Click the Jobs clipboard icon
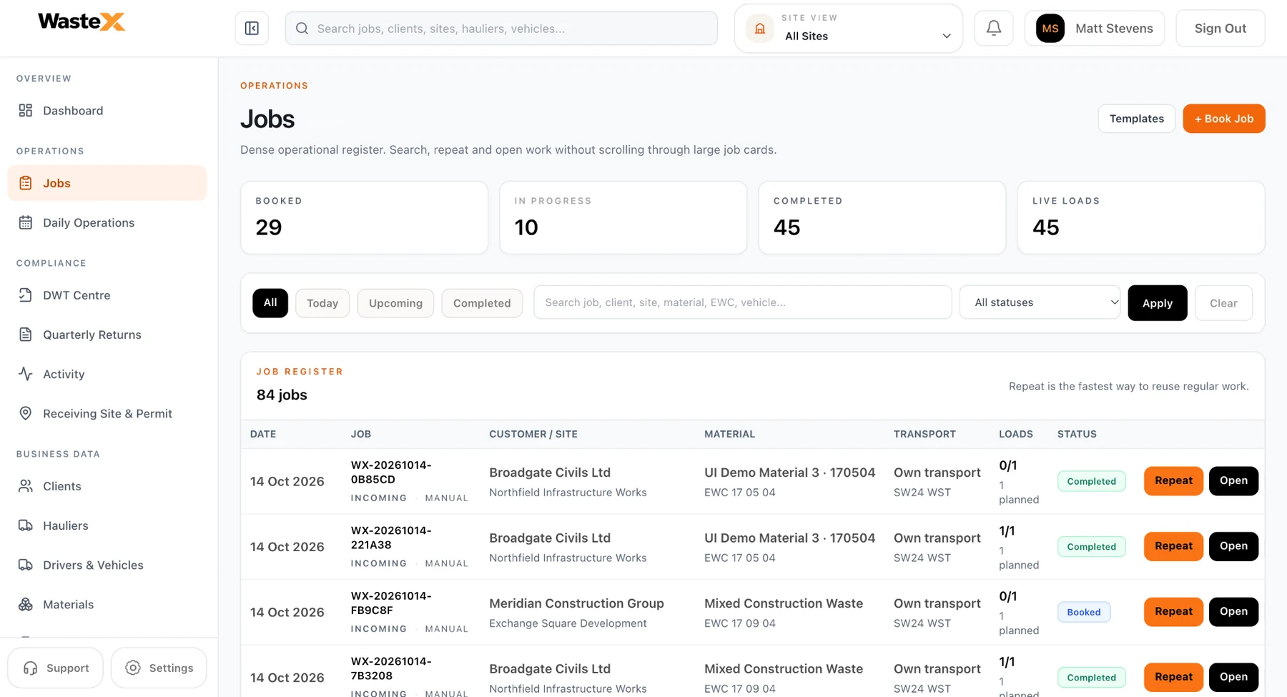Image resolution: width=1287 pixels, height=697 pixels. tap(26, 183)
